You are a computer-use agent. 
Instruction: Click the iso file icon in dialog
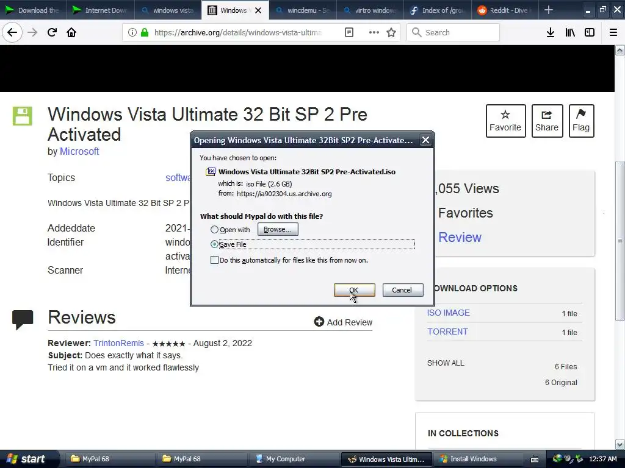(211, 171)
